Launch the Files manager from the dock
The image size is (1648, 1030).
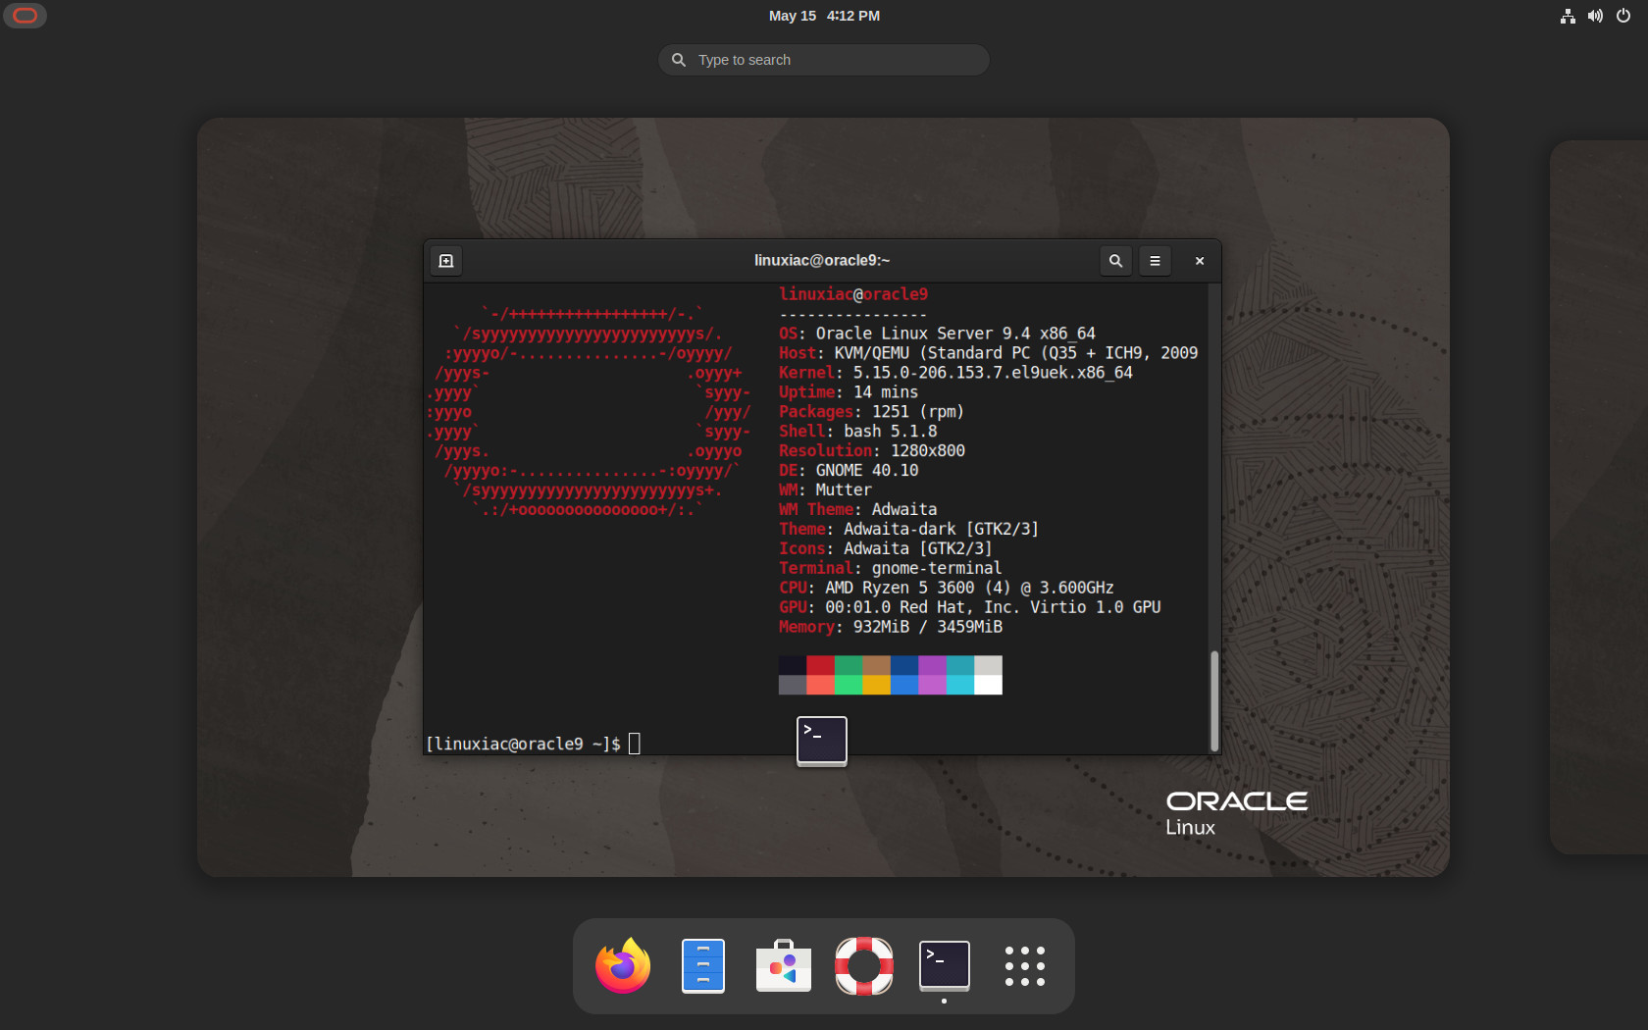pos(703,966)
